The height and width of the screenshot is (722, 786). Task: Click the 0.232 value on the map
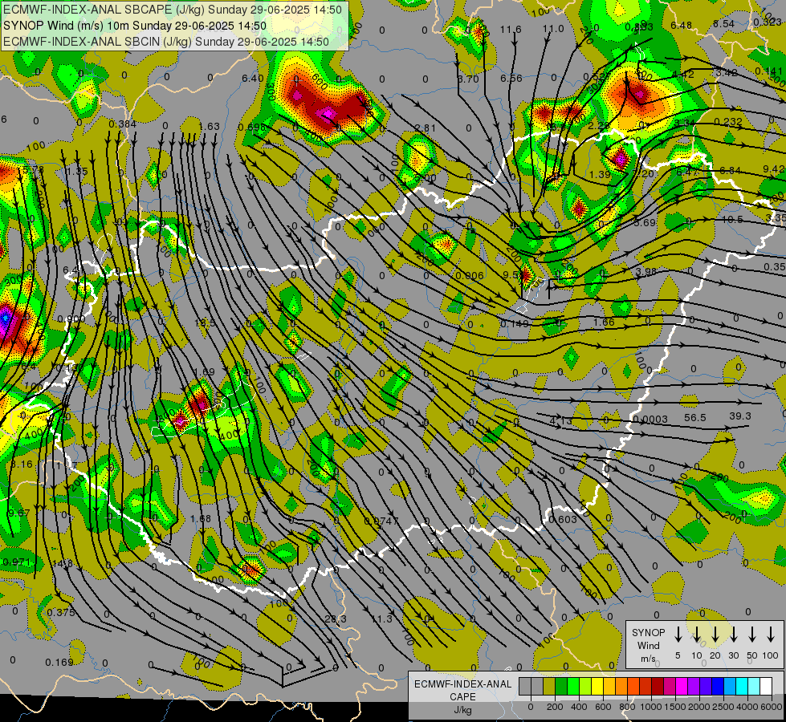pyautogui.click(x=728, y=121)
